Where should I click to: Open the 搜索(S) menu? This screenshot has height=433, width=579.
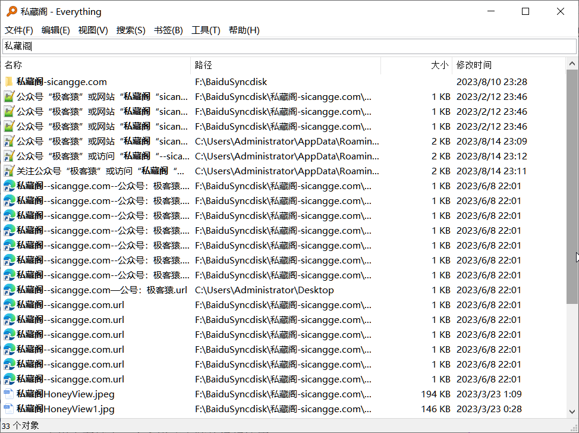point(131,30)
